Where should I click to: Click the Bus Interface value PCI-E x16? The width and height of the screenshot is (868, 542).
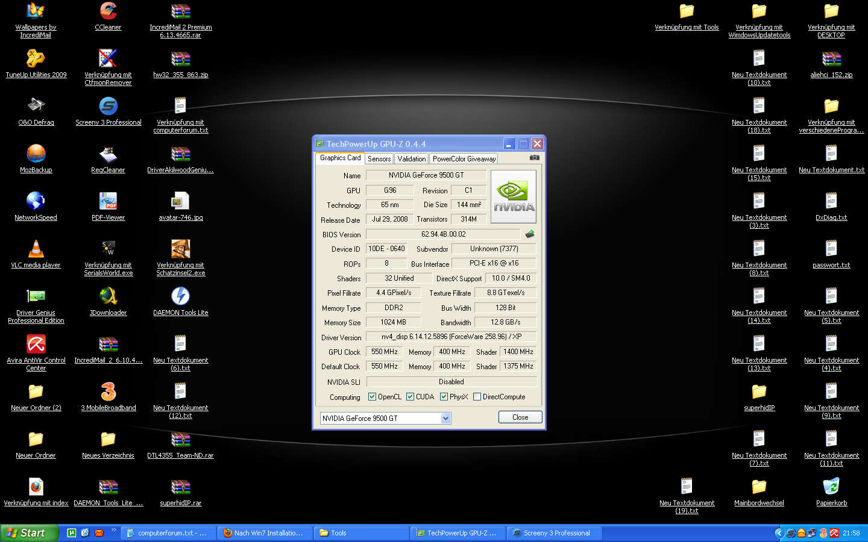[494, 263]
